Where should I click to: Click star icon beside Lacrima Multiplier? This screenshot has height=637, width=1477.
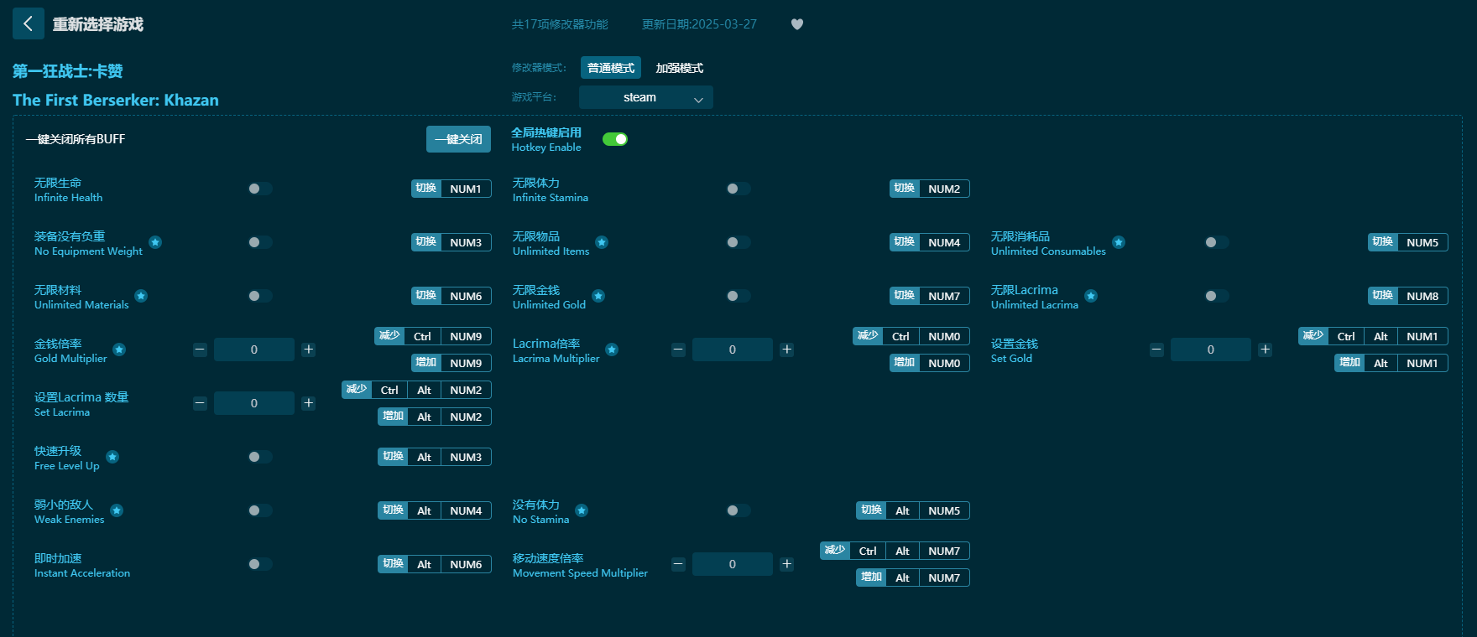point(612,350)
